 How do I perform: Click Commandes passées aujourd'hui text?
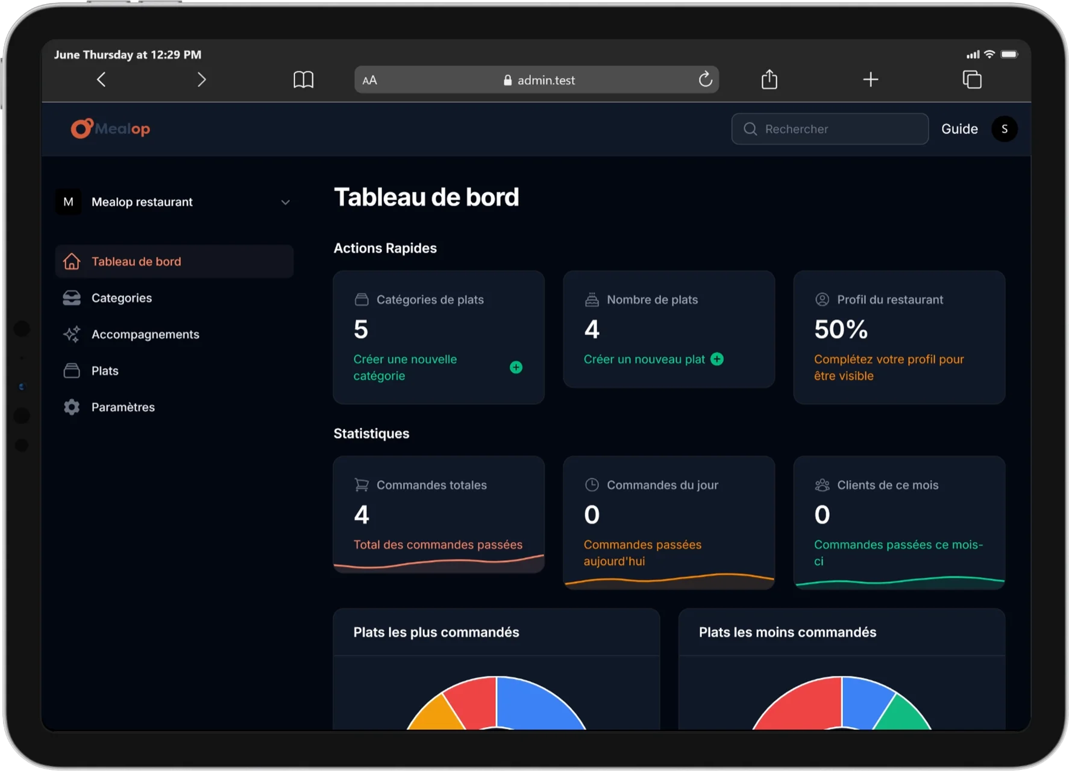642,553
